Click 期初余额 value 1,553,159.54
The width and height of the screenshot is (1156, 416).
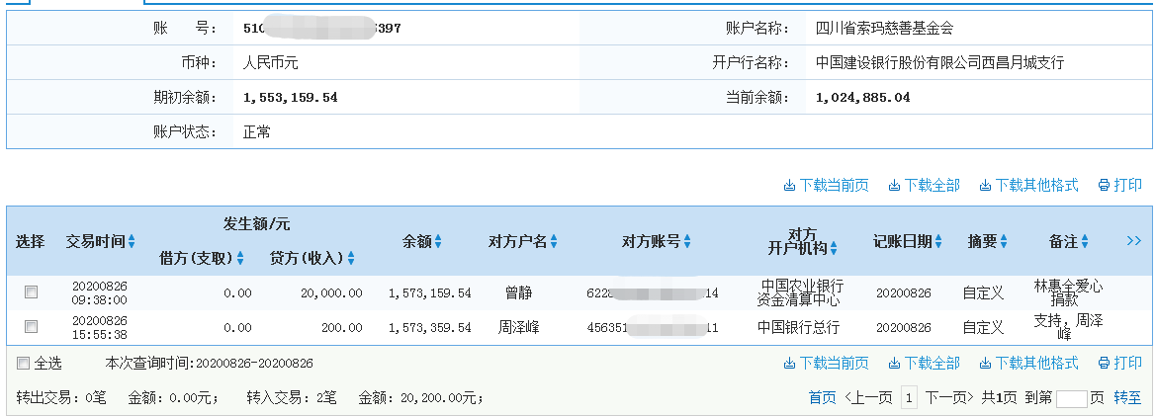291,98
